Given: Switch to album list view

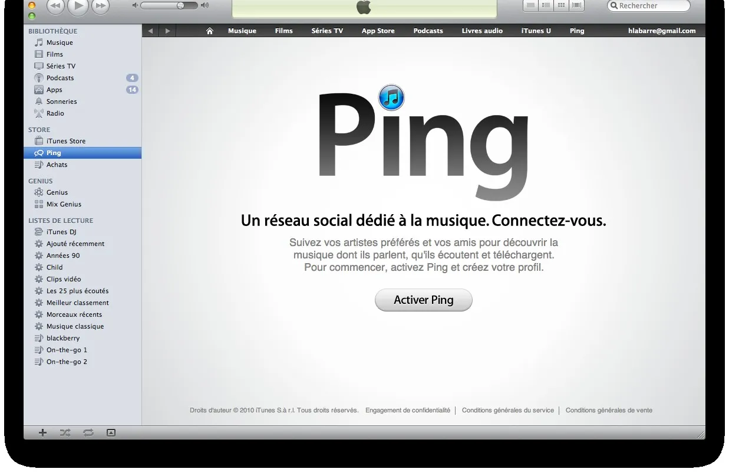Looking at the screenshot, I should (x=546, y=5).
